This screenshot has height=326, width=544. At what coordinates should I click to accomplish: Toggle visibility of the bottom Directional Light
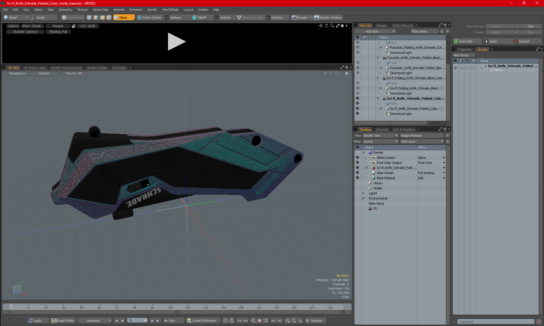pos(357,114)
